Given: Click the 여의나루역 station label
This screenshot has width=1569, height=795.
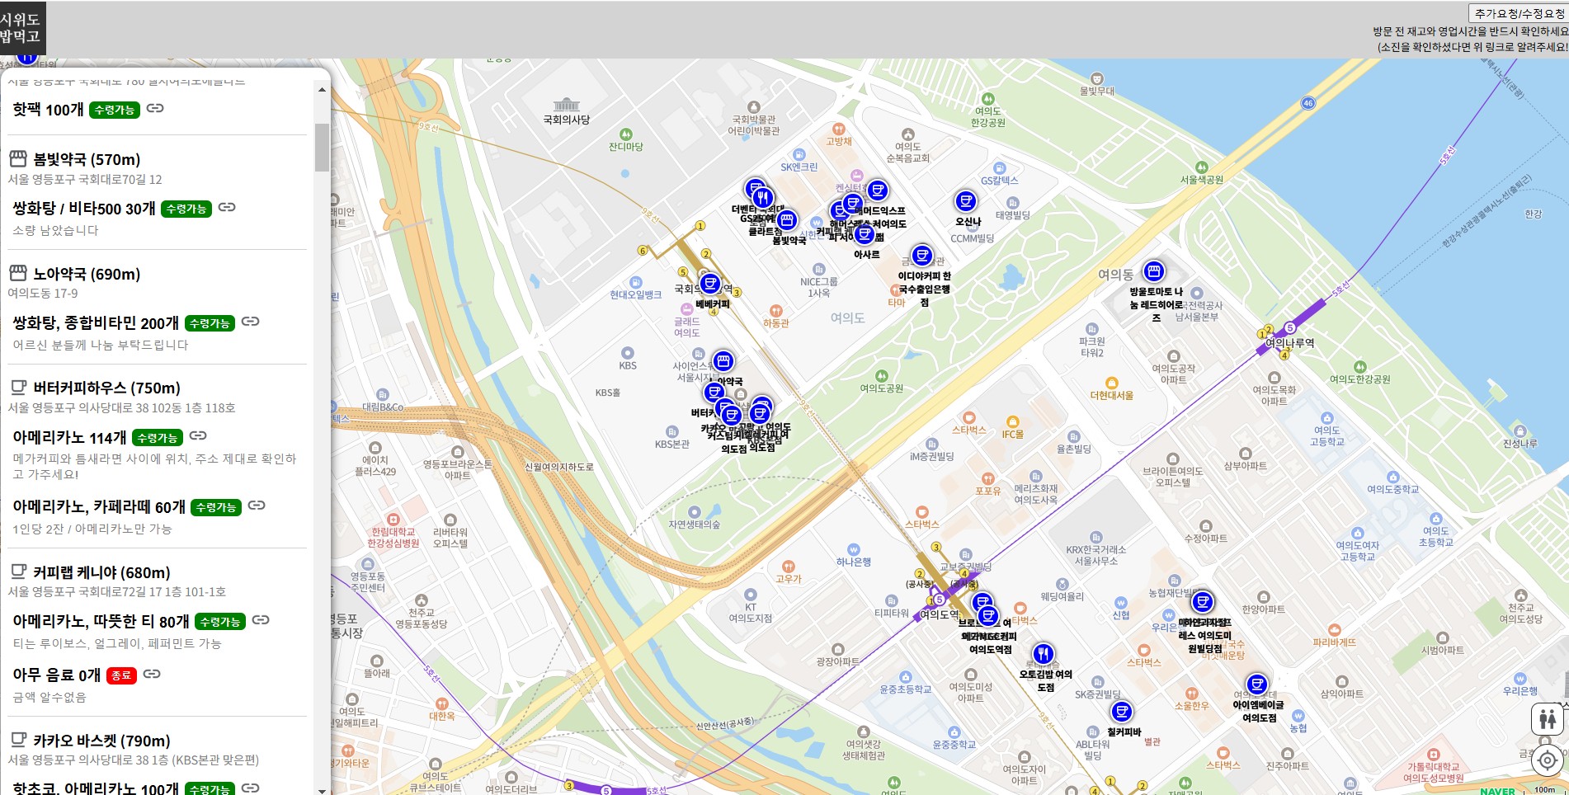Looking at the screenshot, I should coord(1290,342).
